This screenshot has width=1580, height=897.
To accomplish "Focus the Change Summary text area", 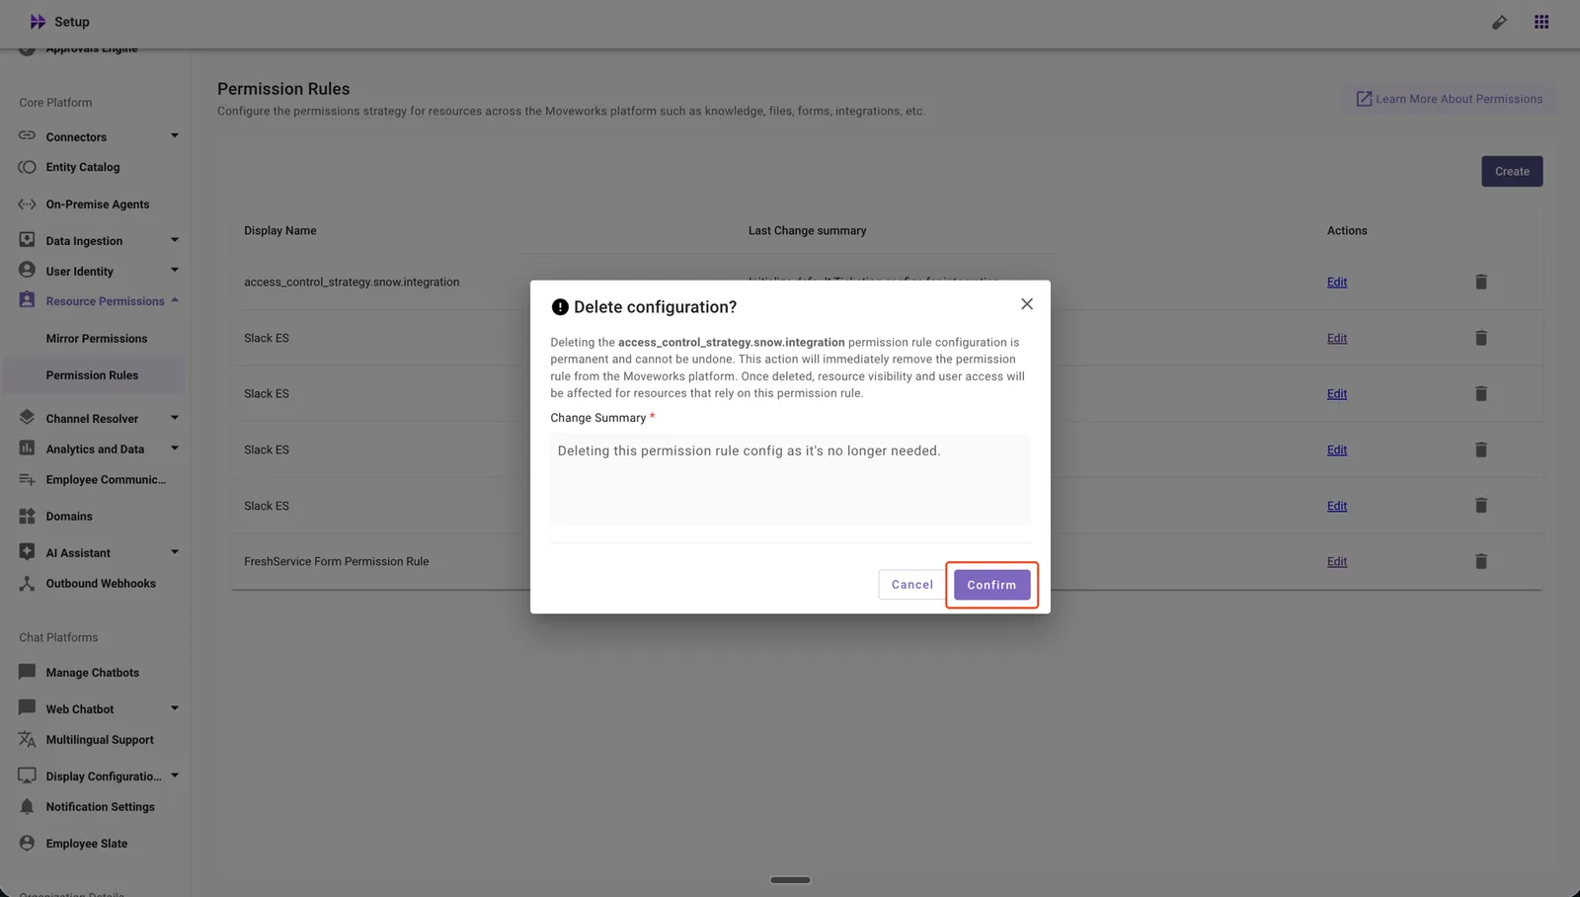I will pyautogui.click(x=790, y=479).
